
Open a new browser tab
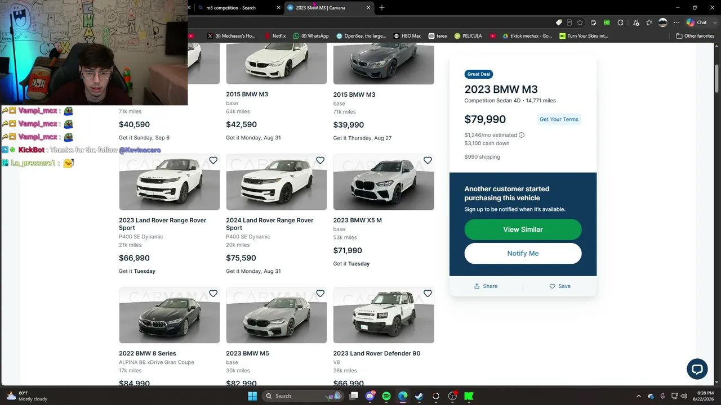pyautogui.click(x=382, y=8)
